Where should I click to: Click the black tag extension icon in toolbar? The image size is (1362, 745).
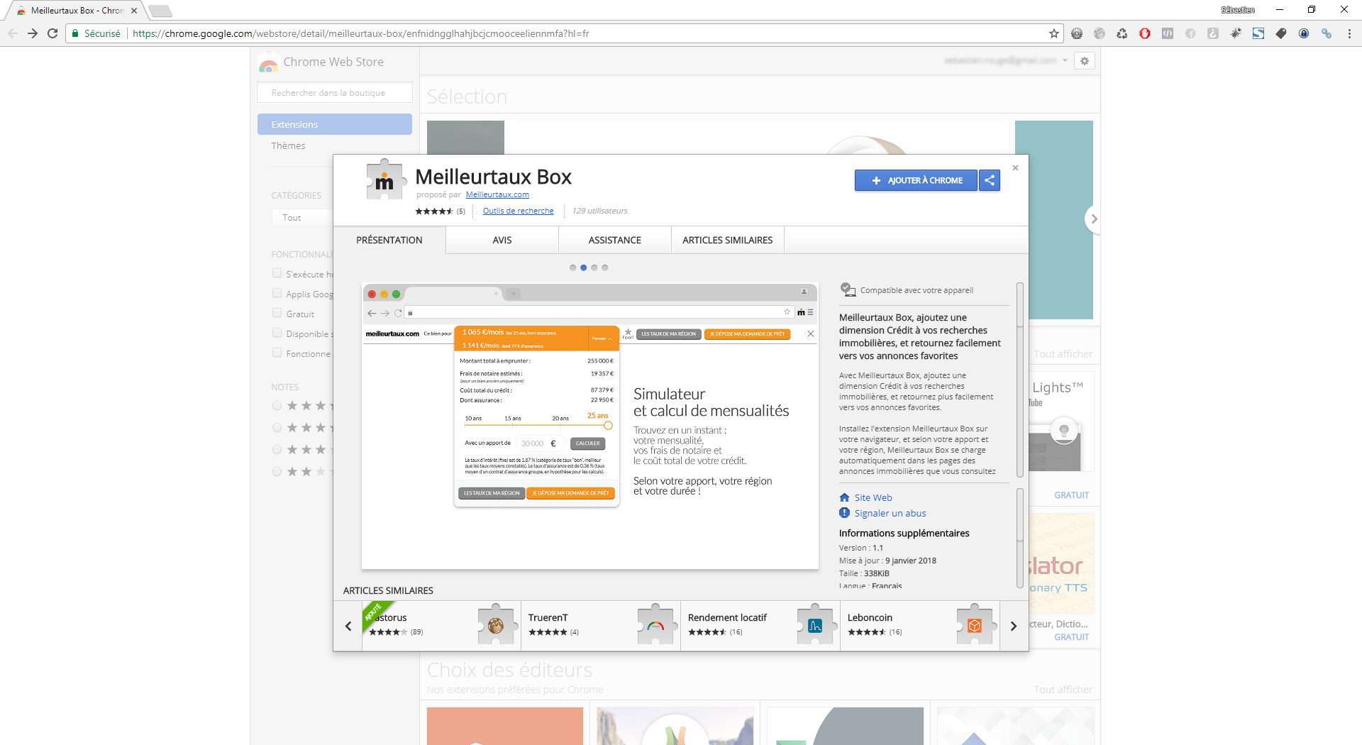click(1281, 33)
